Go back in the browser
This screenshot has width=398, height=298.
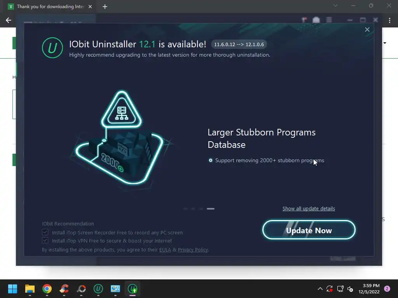coord(9,20)
